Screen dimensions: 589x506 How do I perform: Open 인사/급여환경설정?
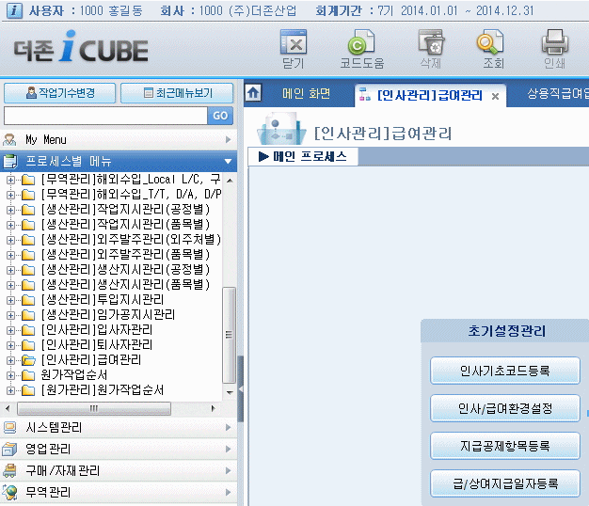tap(505, 408)
